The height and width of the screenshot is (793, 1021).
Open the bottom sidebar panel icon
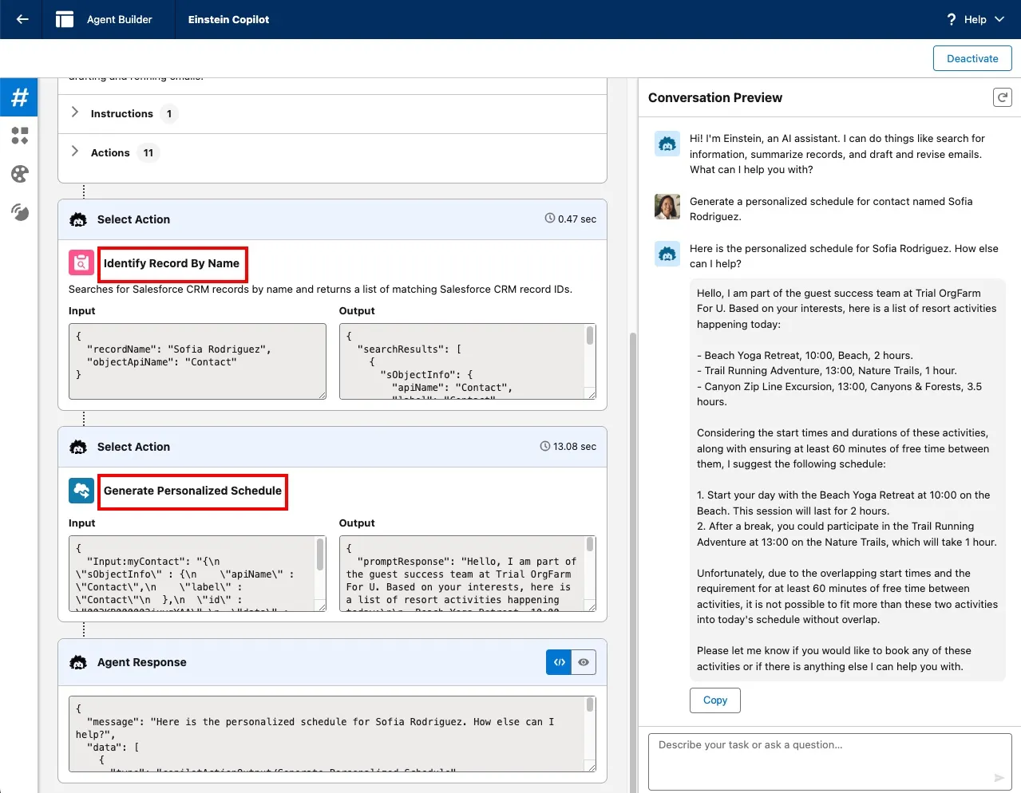[19, 212]
